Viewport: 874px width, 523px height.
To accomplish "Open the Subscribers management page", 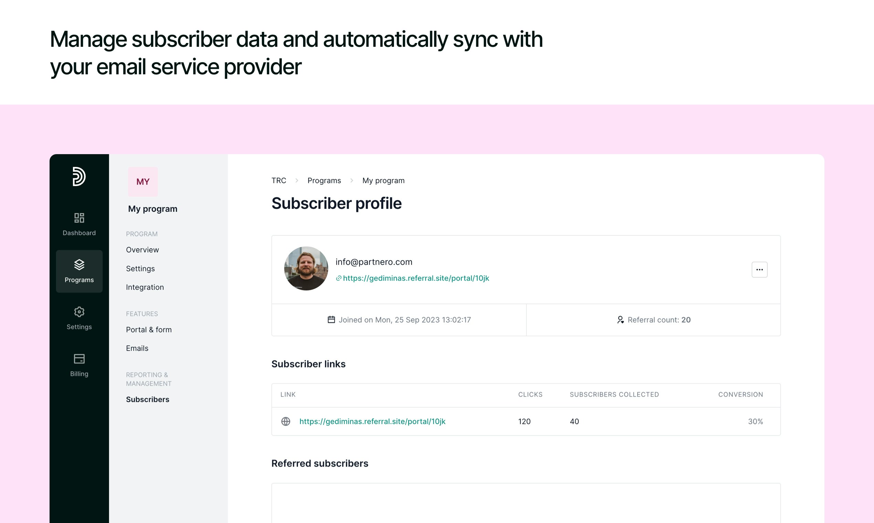I will 147,399.
